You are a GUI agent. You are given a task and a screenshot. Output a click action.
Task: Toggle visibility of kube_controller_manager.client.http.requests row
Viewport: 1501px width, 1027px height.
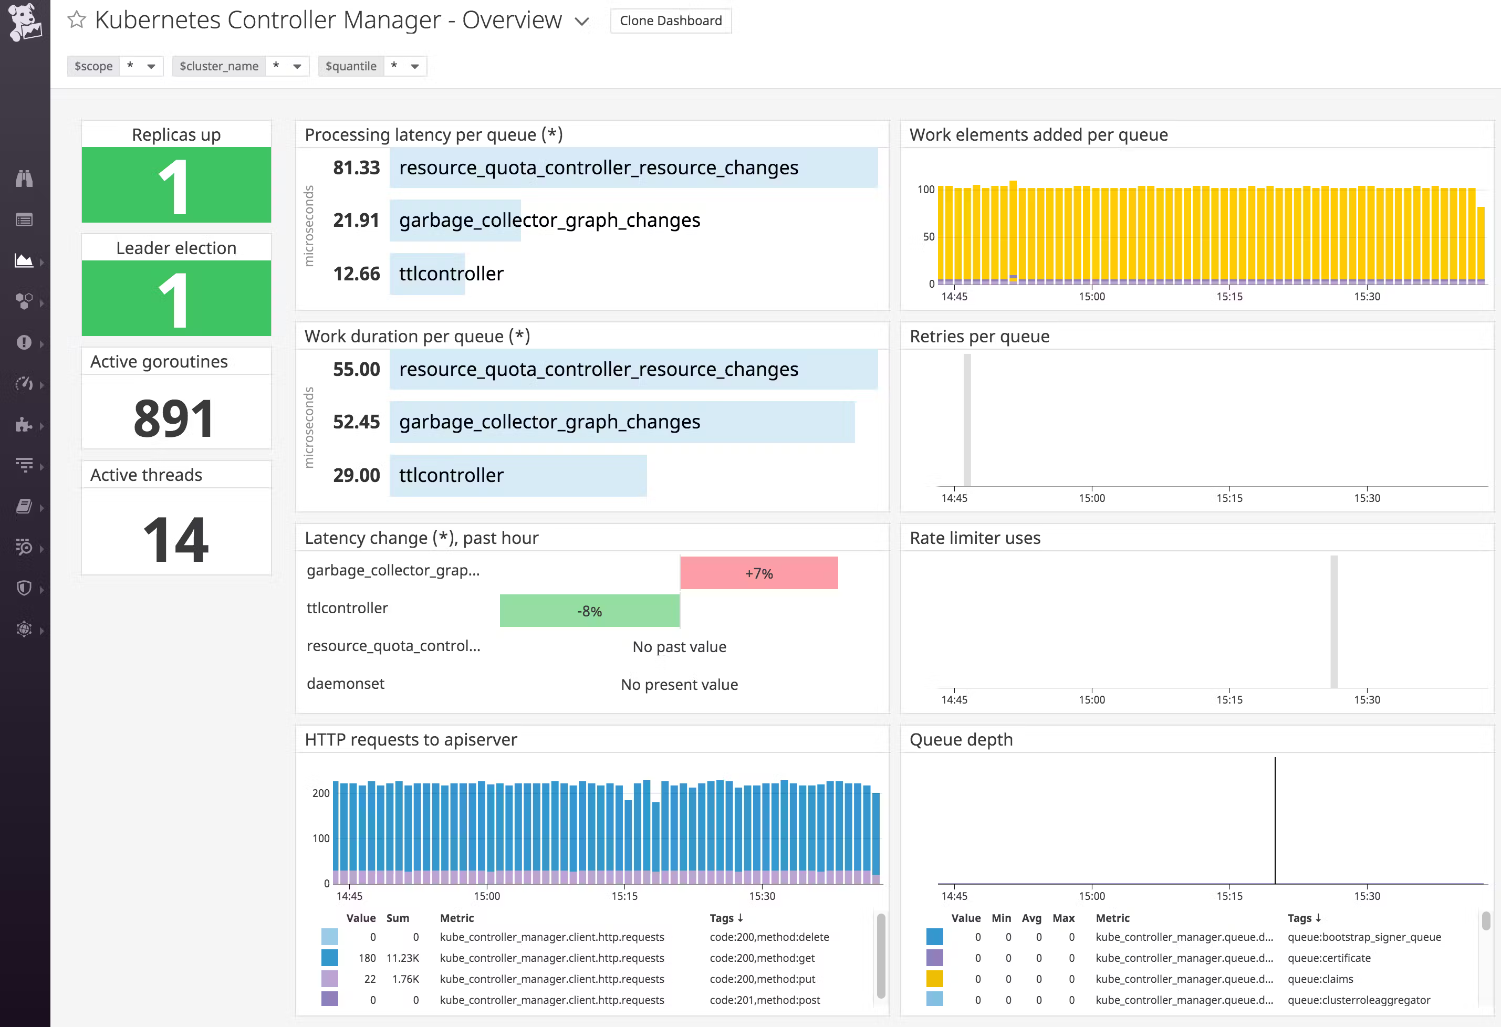coord(325,938)
